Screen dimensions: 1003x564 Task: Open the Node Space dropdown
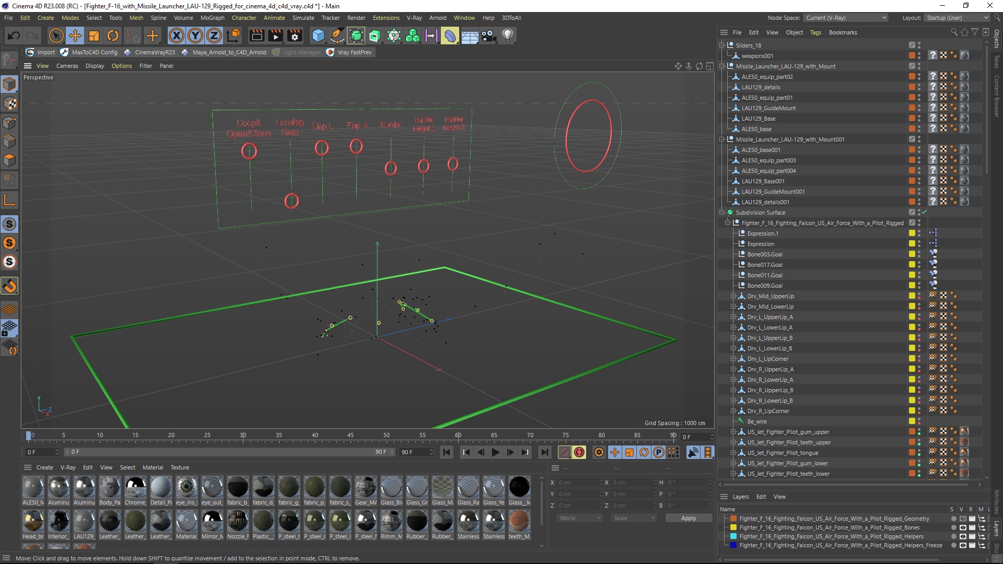point(845,18)
